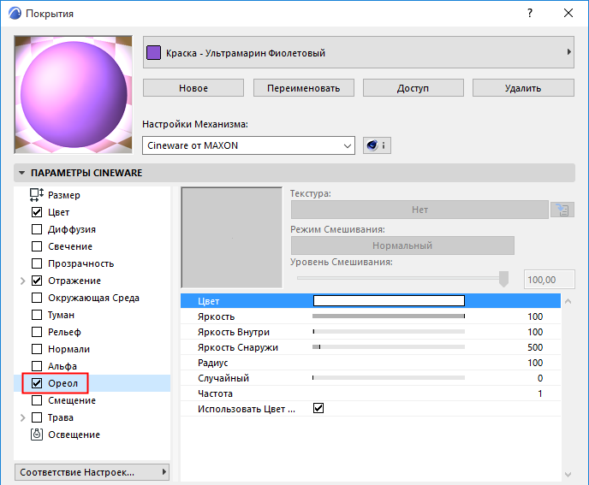589x485 pixels.
Task: Enable the Рельеф checkbox
Action: [x=37, y=332]
